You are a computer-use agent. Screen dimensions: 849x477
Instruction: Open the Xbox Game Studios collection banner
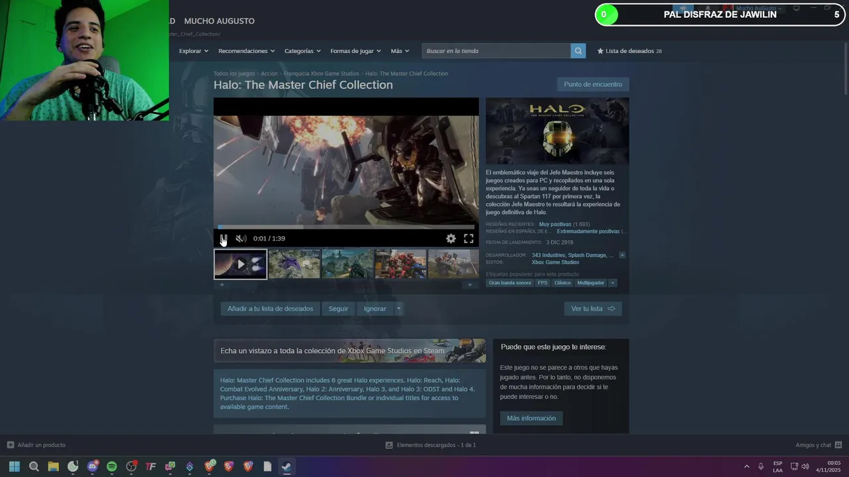coord(350,351)
